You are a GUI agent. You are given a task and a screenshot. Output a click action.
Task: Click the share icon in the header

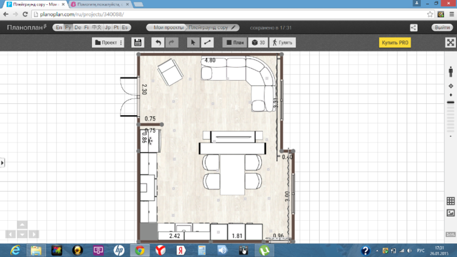coord(414,27)
